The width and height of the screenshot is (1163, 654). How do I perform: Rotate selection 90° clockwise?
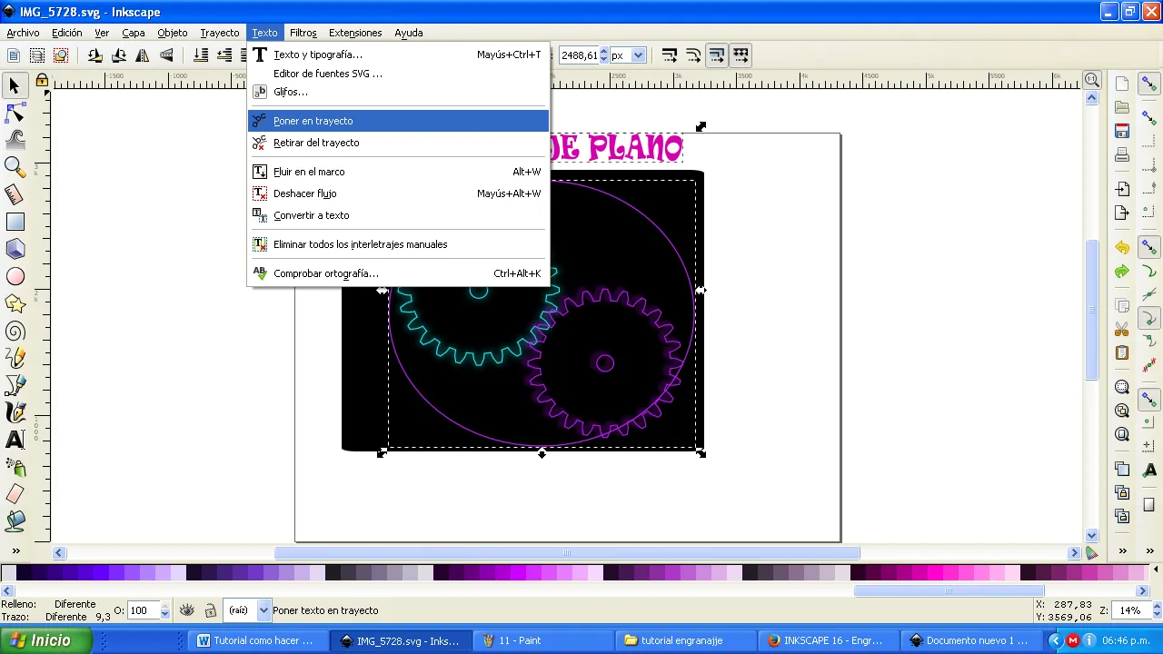(x=118, y=55)
